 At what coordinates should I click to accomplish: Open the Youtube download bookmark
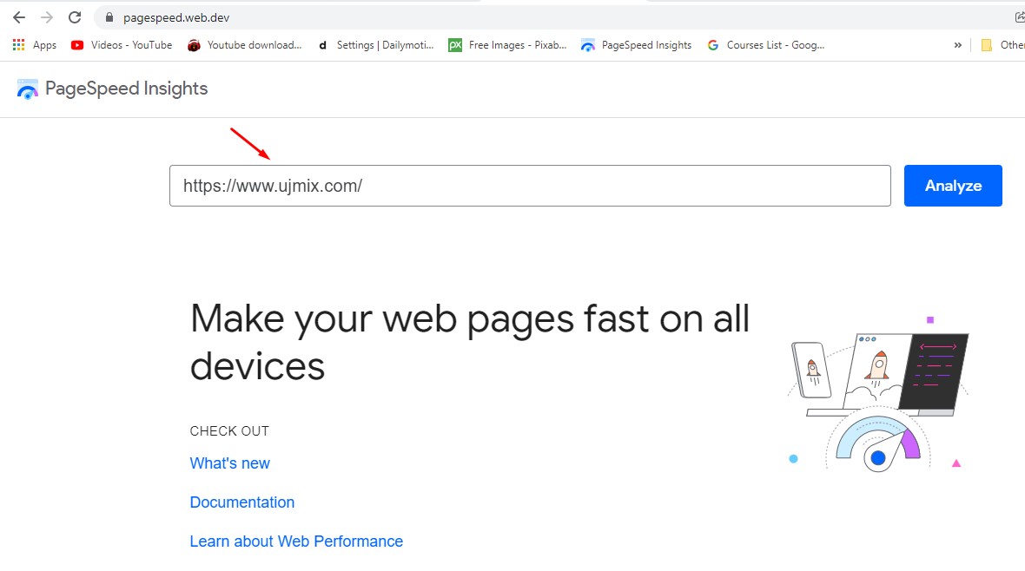coord(244,45)
